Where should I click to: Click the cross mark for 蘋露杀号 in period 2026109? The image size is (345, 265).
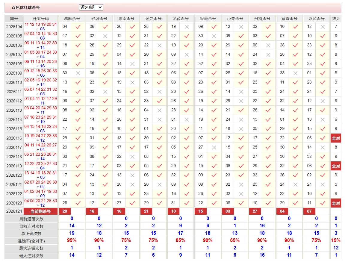(x=296, y=73)
